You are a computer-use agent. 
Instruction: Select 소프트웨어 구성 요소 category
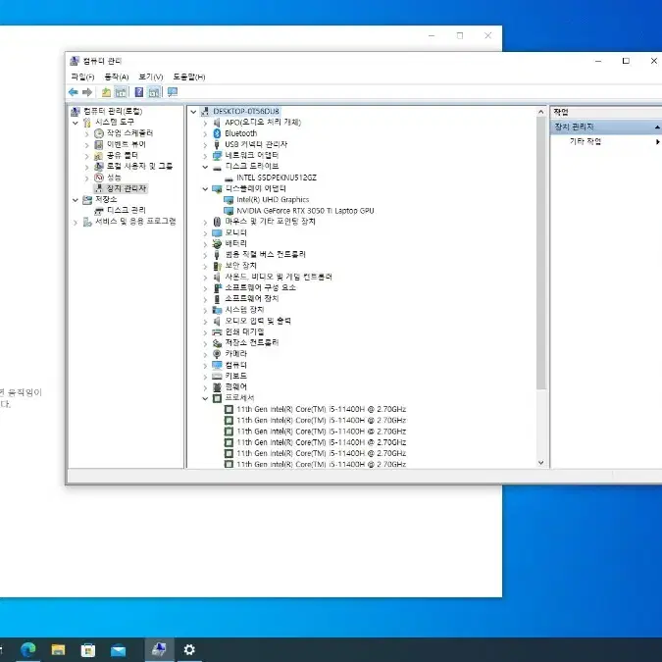coord(260,288)
